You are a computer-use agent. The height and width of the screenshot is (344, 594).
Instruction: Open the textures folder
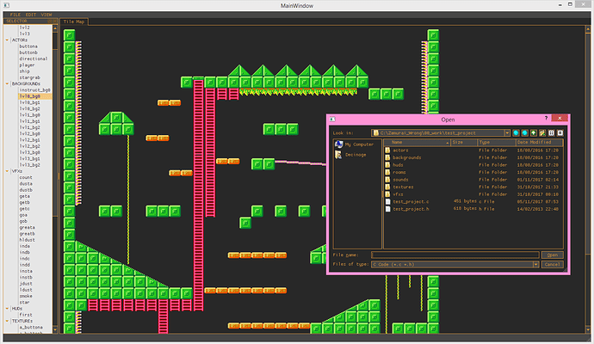click(x=399, y=187)
